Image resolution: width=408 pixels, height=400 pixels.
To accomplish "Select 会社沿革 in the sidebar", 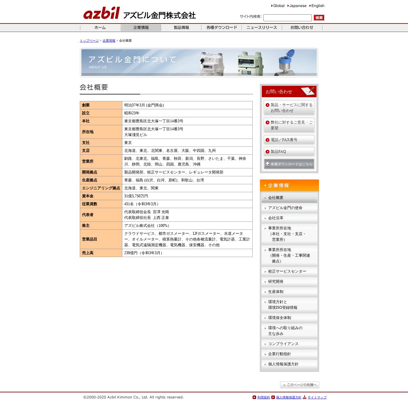I will point(289,218).
